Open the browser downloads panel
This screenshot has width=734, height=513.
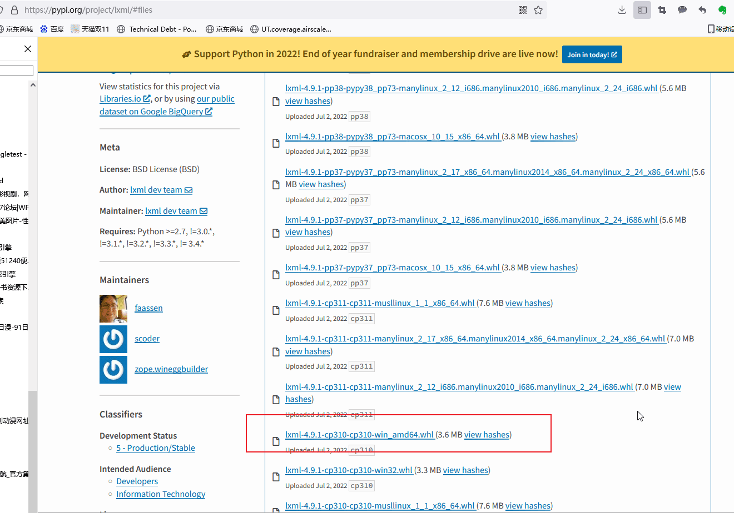622,10
